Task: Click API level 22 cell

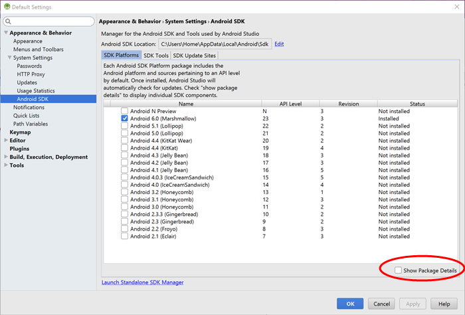Action: click(x=266, y=126)
